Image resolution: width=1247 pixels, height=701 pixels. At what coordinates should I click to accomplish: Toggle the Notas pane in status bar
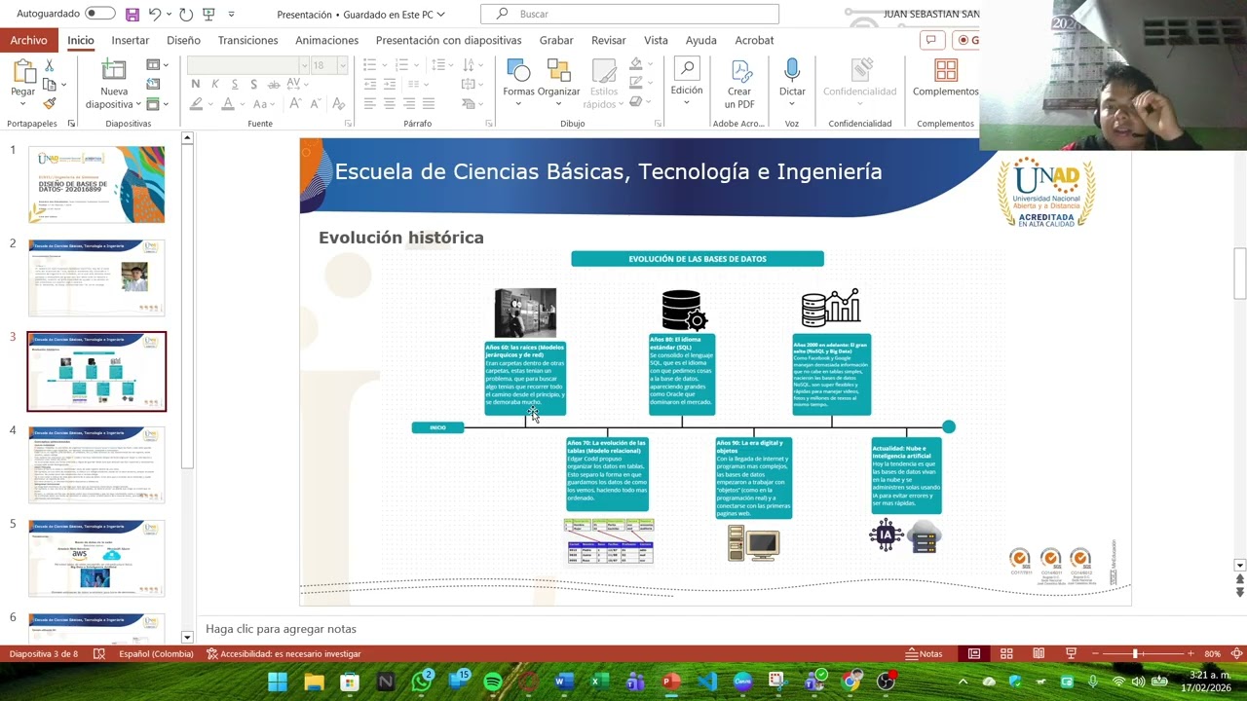(925, 653)
